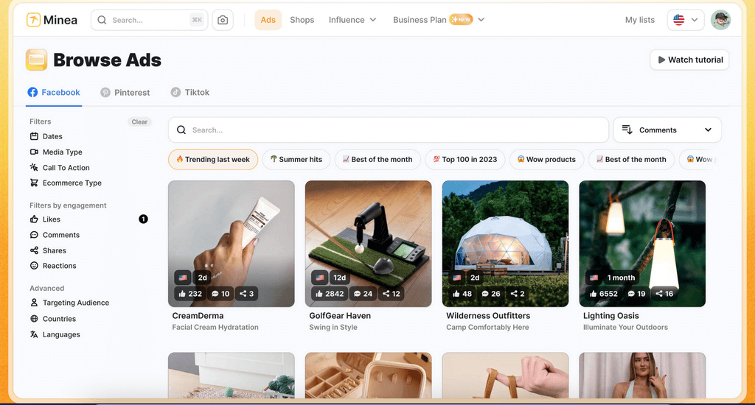755x405 pixels.
Task: Click the Countries globe icon
Action: tap(34, 318)
